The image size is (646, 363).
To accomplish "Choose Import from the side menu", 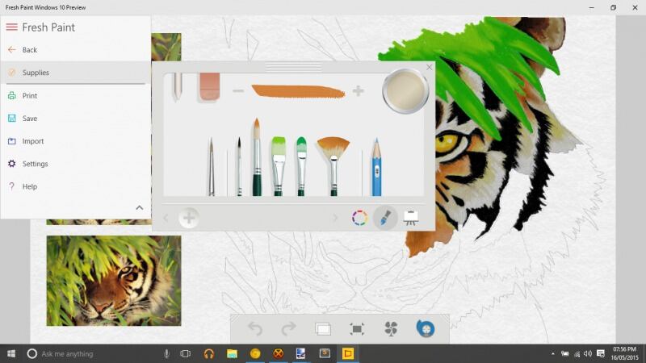I will point(33,141).
